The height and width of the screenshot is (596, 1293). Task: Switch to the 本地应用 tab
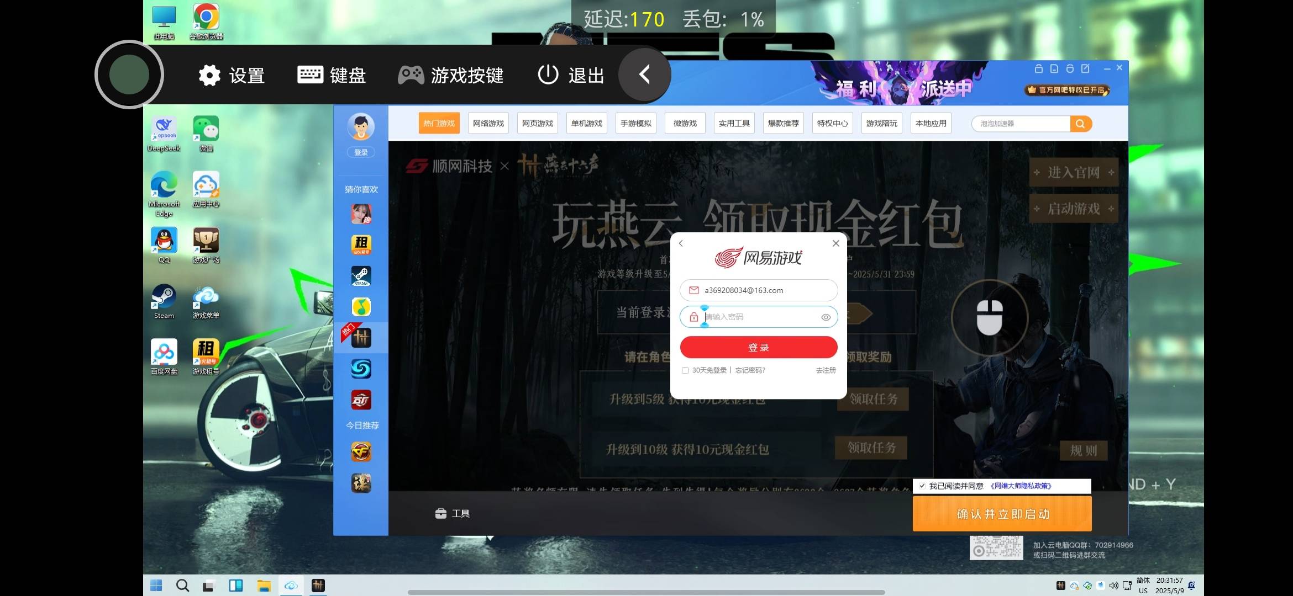(x=931, y=124)
